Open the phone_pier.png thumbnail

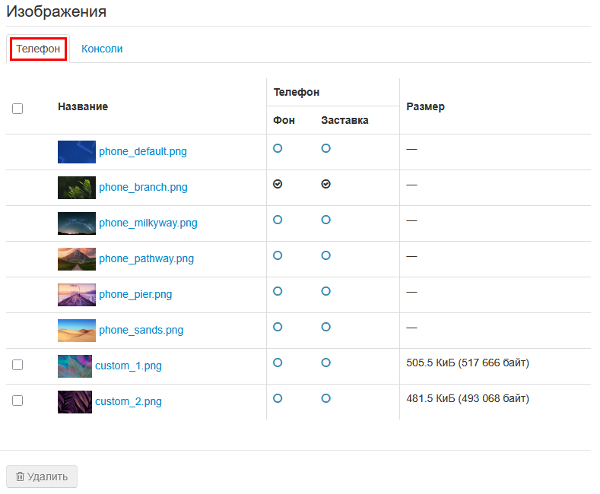click(76, 294)
